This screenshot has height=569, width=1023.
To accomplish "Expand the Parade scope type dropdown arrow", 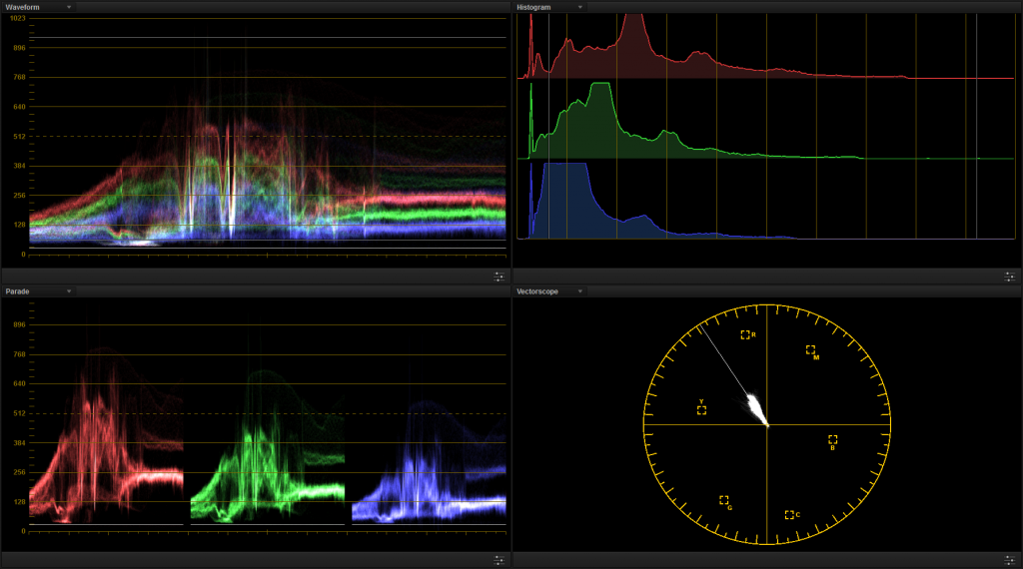I will (x=69, y=291).
